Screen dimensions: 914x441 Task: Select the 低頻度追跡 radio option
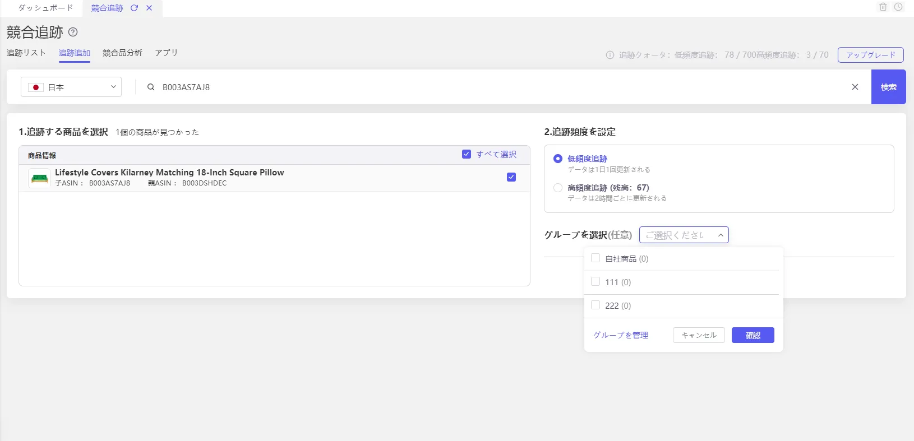(x=558, y=159)
